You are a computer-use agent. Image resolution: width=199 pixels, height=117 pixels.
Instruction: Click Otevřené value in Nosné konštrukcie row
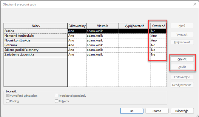coord(158,40)
